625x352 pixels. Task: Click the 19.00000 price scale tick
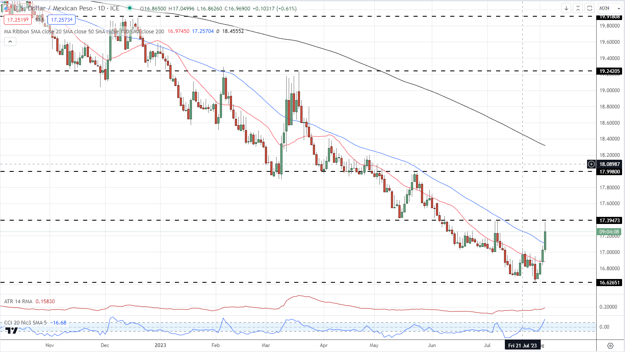[x=609, y=90]
